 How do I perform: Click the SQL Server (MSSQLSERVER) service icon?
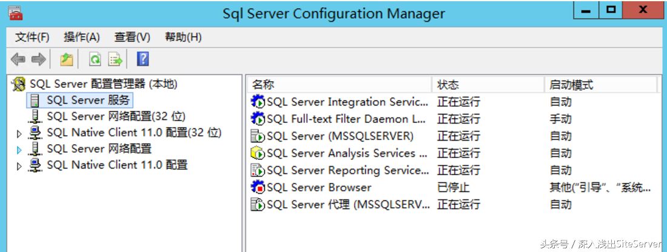(x=258, y=136)
